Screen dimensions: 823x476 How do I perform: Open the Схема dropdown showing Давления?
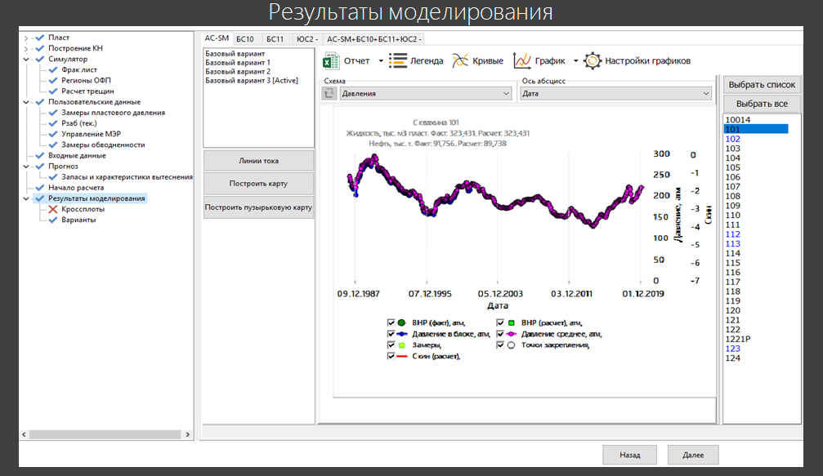tap(426, 93)
